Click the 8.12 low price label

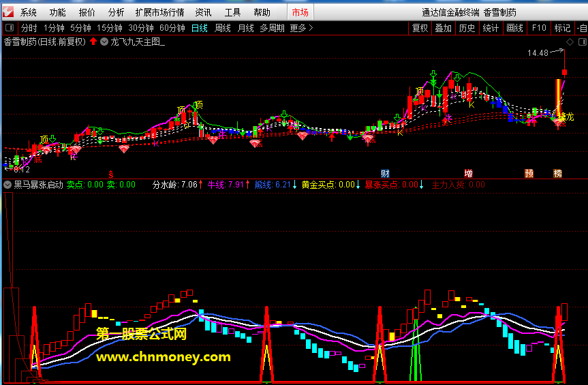(22, 170)
